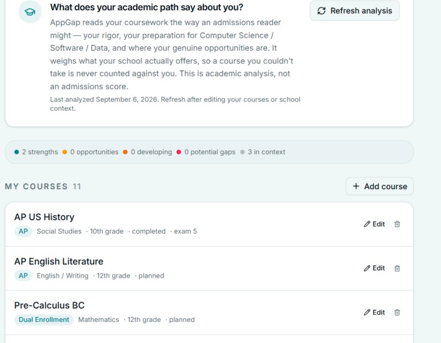This screenshot has height=343, width=441.
Task: Click the Dual Enrollment badge
Action: (44, 320)
